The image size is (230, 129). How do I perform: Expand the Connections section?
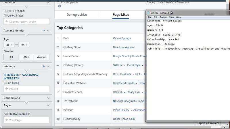coord(48,98)
